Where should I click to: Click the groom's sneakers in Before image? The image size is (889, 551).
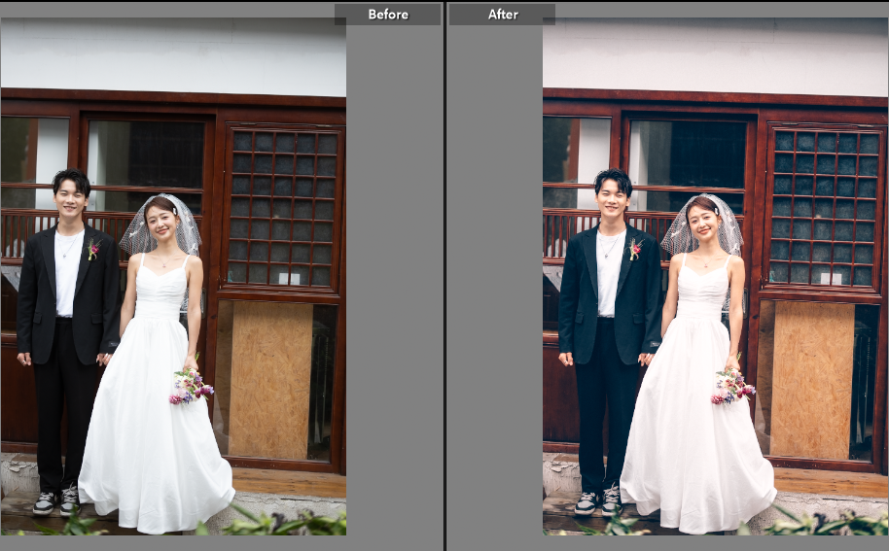click(x=56, y=502)
